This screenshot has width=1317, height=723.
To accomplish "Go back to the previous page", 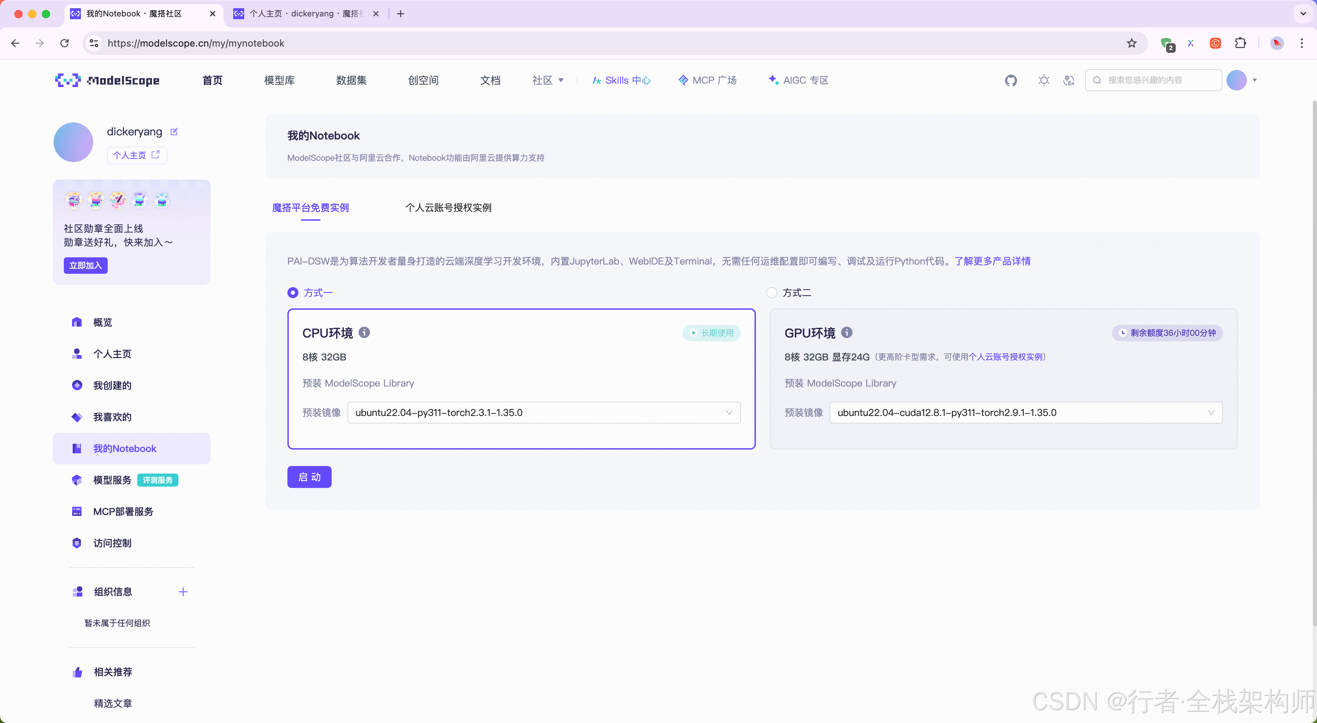I will pos(15,44).
